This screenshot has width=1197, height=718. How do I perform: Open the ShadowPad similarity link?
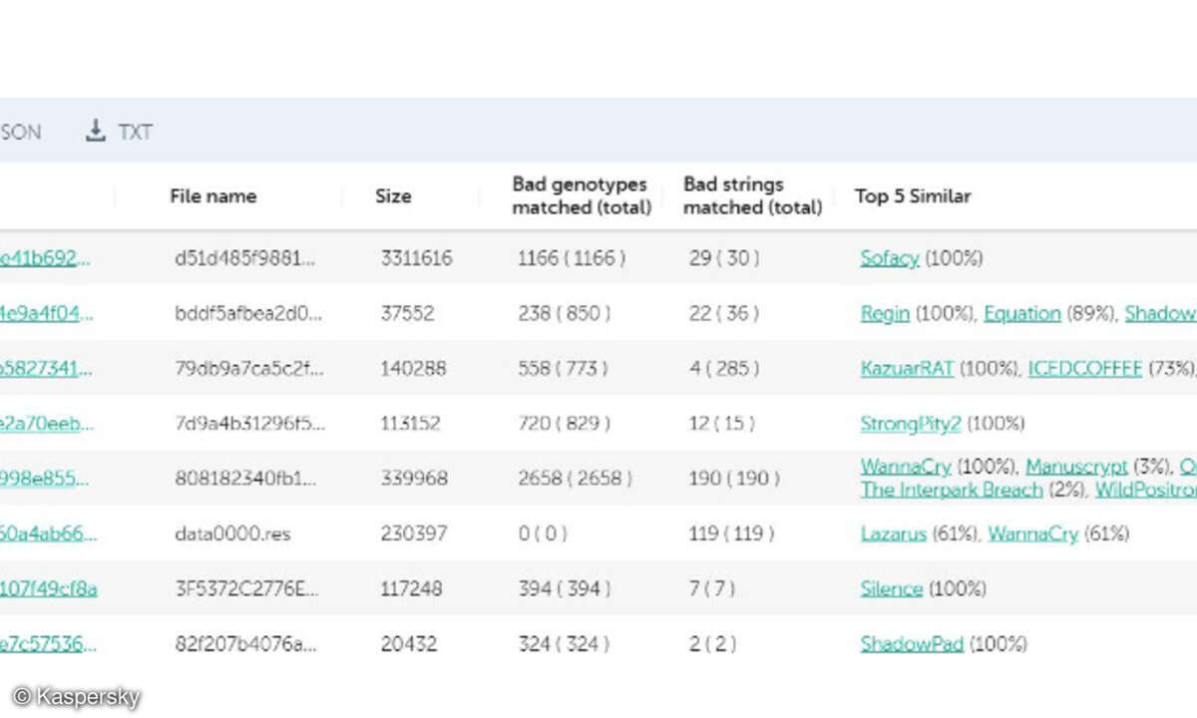point(912,643)
